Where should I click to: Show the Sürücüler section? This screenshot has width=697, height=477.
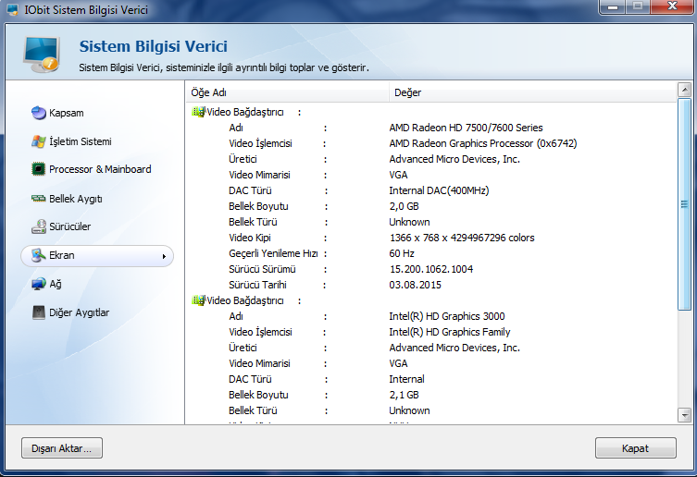tap(69, 226)
